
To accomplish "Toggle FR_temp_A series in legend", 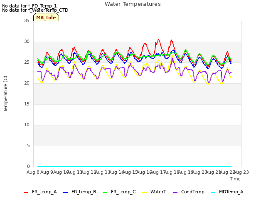I will click(x=40, y=192).
